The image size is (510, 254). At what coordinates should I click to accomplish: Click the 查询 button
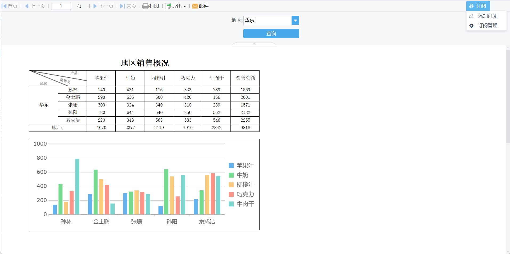pos(271,34)
